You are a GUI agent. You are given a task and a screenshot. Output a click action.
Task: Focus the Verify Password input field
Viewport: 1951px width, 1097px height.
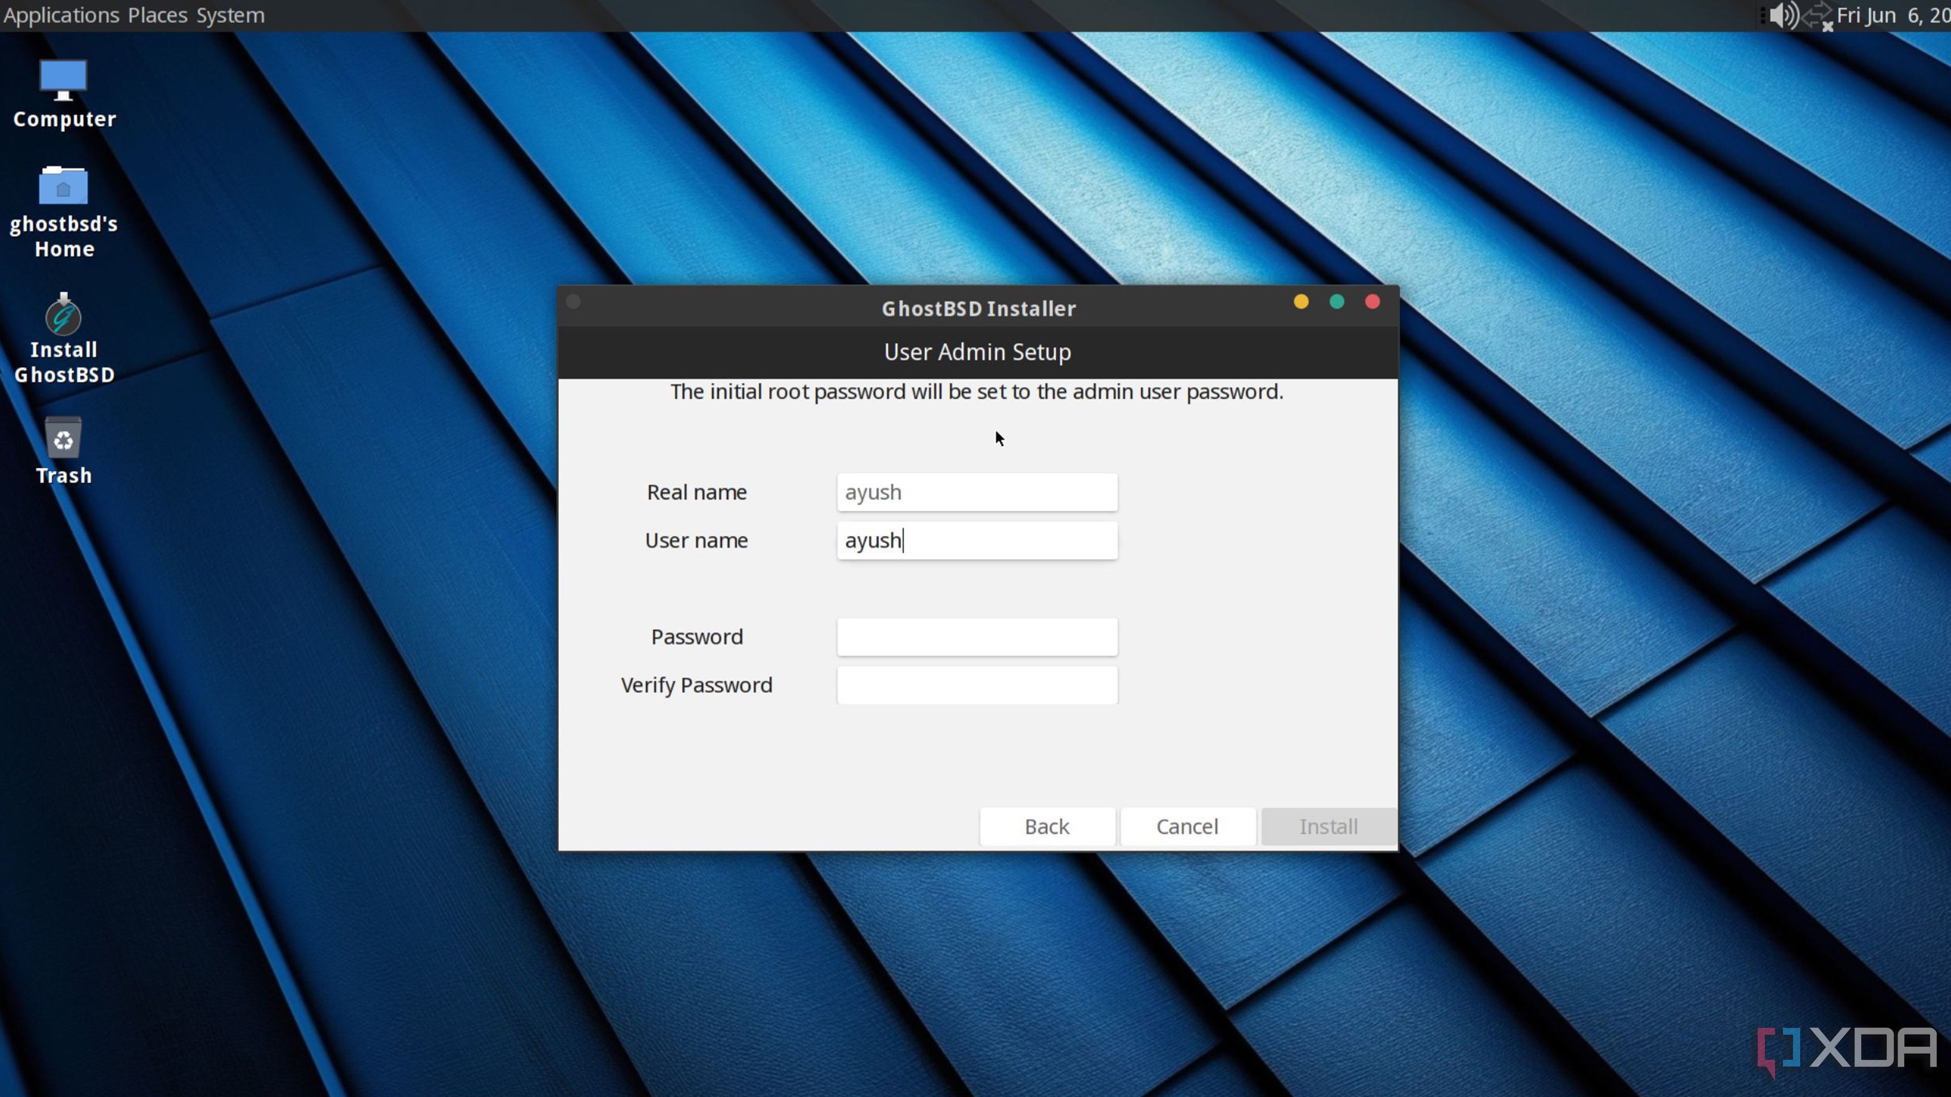pos(977,685)
